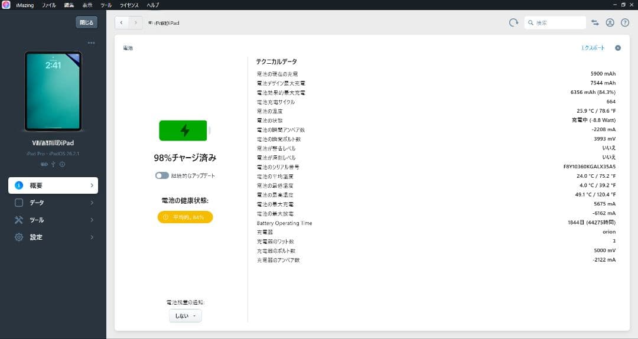638x339 pixels.
Task: Go forward with the right arrow button
Action: tap(135, 23)
